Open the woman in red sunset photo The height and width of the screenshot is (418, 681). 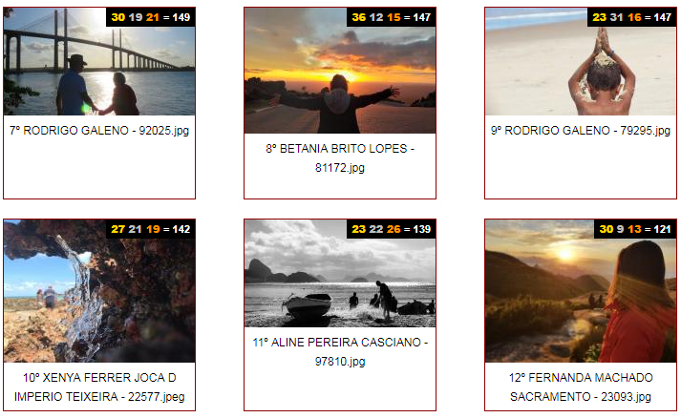[581, 291]
